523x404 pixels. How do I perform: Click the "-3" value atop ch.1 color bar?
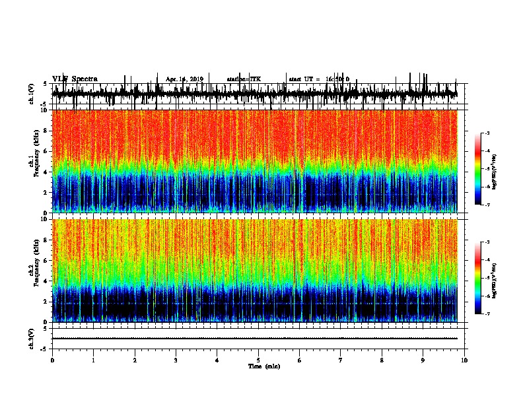click(x=487, y=133)
